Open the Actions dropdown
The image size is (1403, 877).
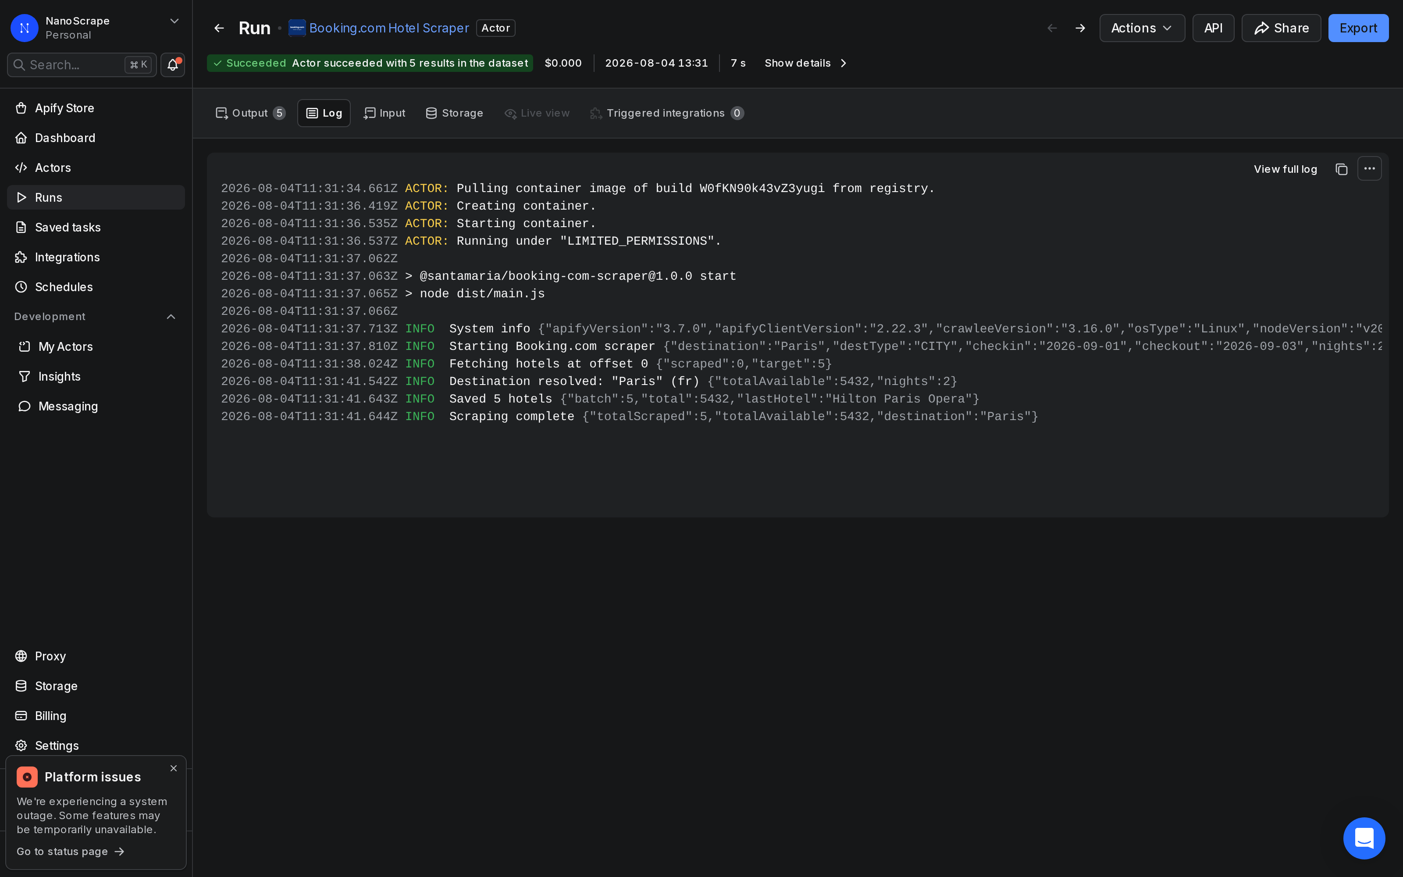[x=1142, y=28]
